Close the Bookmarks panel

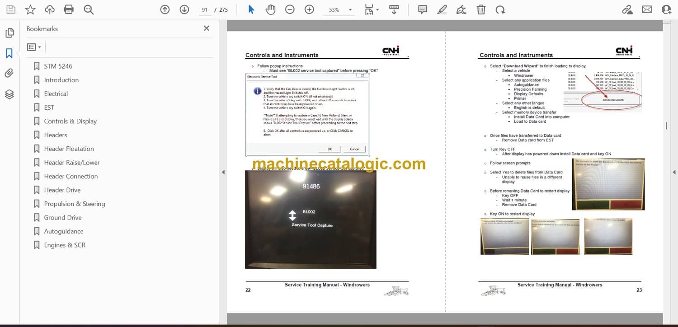pyautogui.click(x=207, y=28)
